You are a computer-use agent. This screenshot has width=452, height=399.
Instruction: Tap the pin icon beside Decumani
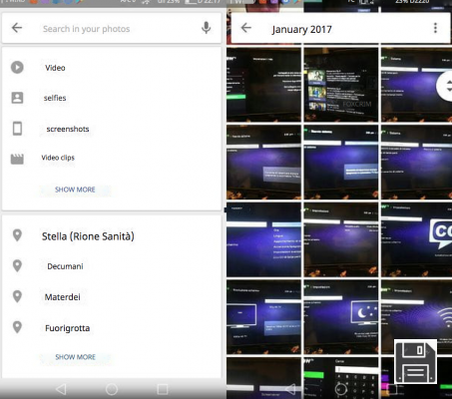[x=17, y=265]
